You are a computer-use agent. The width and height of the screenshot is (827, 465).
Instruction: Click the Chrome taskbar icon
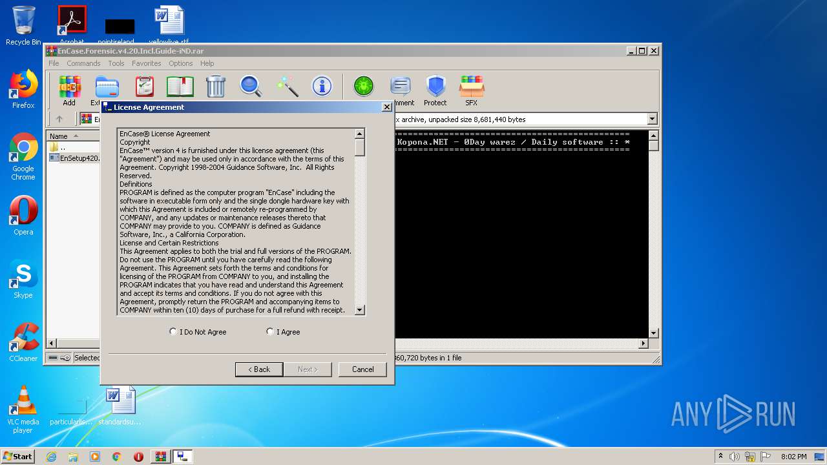coord(116,457)
